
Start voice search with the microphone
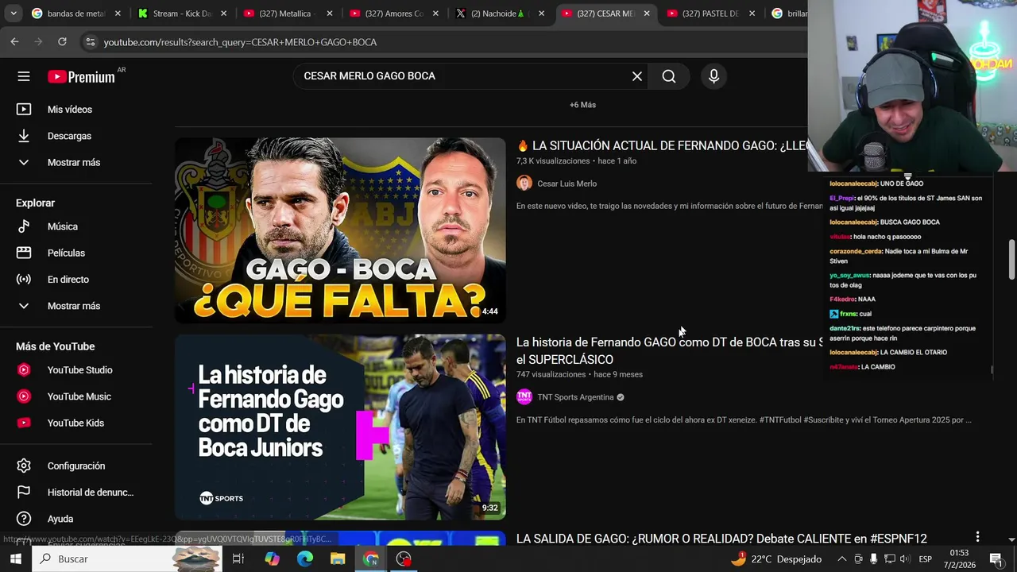coord(713,76)
